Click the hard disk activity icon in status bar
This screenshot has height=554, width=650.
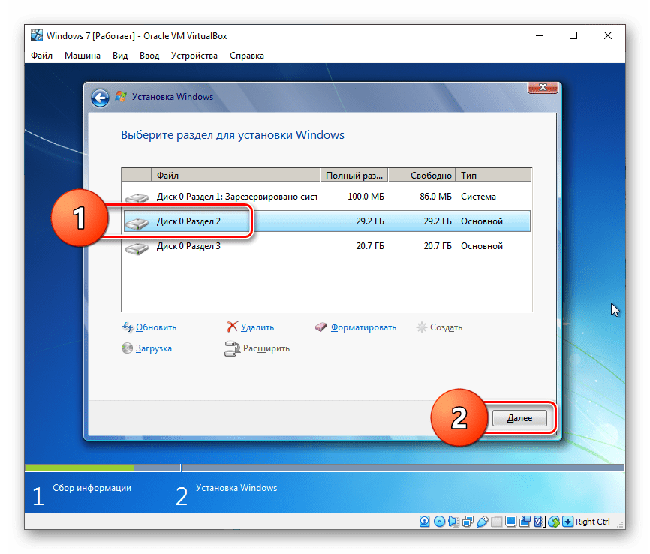click(x=425, y=521)
